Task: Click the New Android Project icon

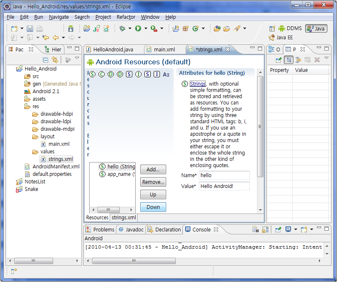Action: coord(87,28)
